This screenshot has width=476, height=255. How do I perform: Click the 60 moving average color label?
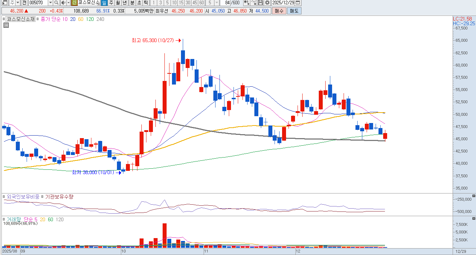point(81,19)
